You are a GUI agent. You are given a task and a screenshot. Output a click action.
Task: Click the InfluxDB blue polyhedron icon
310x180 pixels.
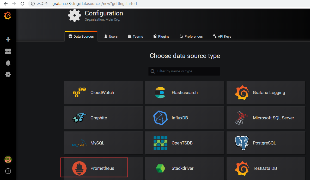[x=160, y=118]
